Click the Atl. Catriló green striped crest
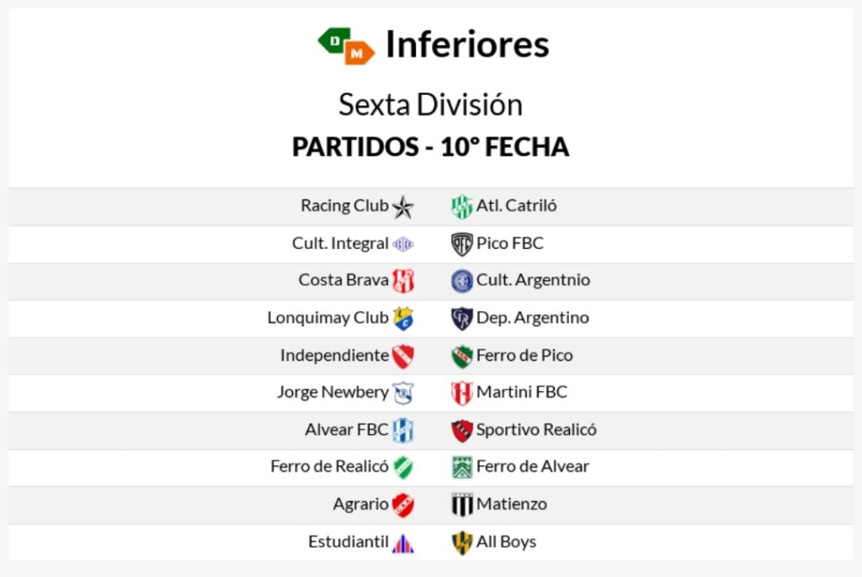Viewport: 862px width, 577px height. 462,207
